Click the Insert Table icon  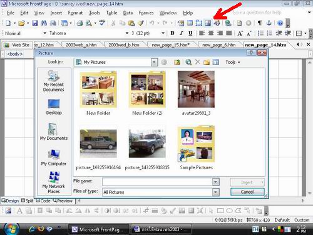click(x=190, y=23)
